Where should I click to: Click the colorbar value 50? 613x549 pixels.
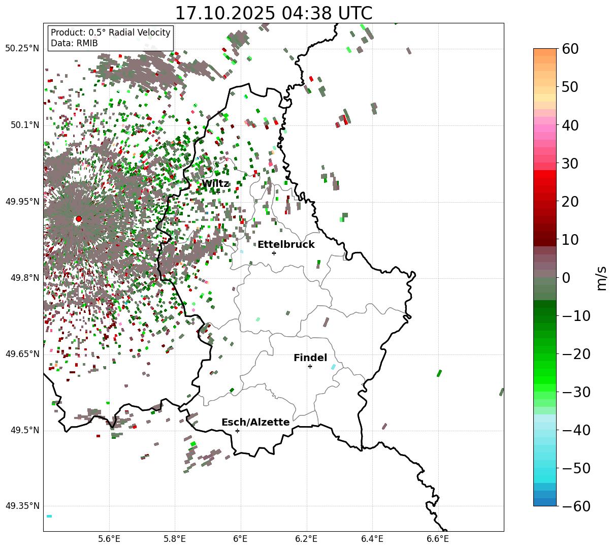570,87
